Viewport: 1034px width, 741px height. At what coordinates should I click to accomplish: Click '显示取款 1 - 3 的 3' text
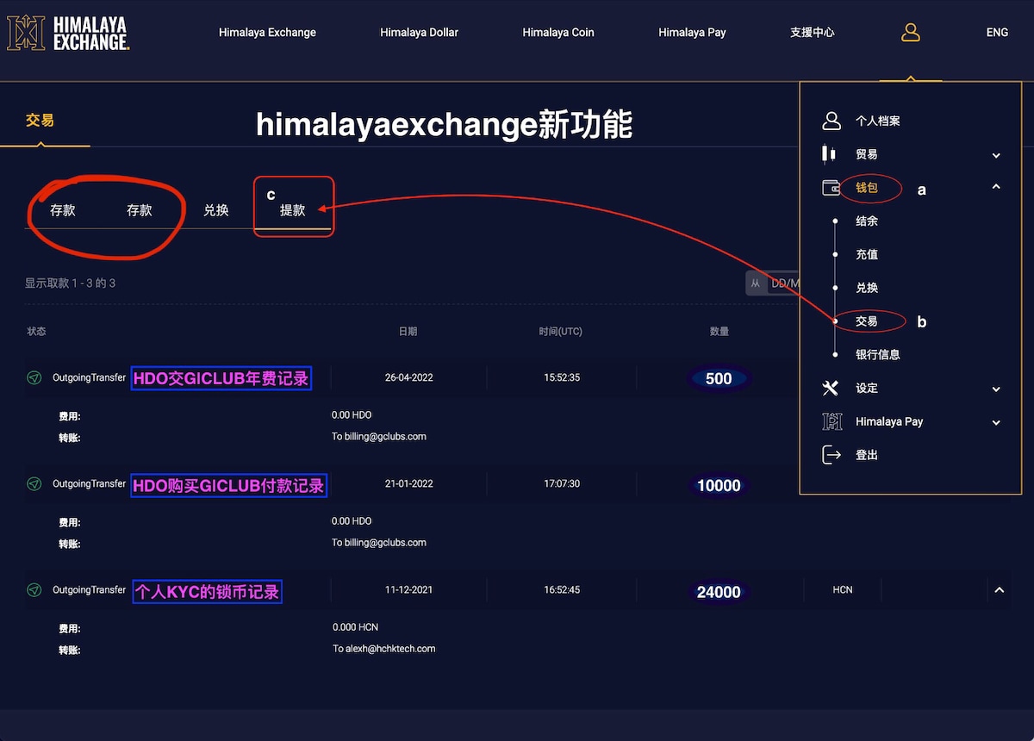(70, 283)
